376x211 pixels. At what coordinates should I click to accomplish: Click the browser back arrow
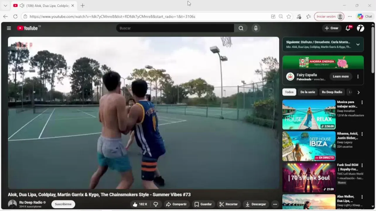[5, 16]
